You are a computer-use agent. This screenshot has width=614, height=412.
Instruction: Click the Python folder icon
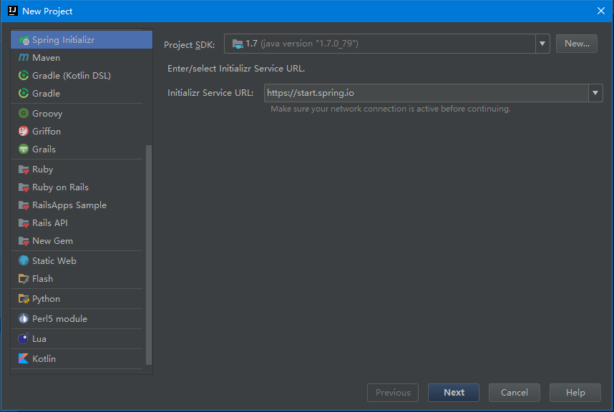24,298
